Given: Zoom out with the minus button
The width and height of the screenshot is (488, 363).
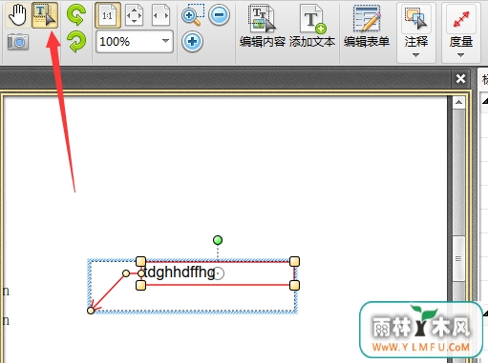Looking at the screenshot, I should 219,15.
